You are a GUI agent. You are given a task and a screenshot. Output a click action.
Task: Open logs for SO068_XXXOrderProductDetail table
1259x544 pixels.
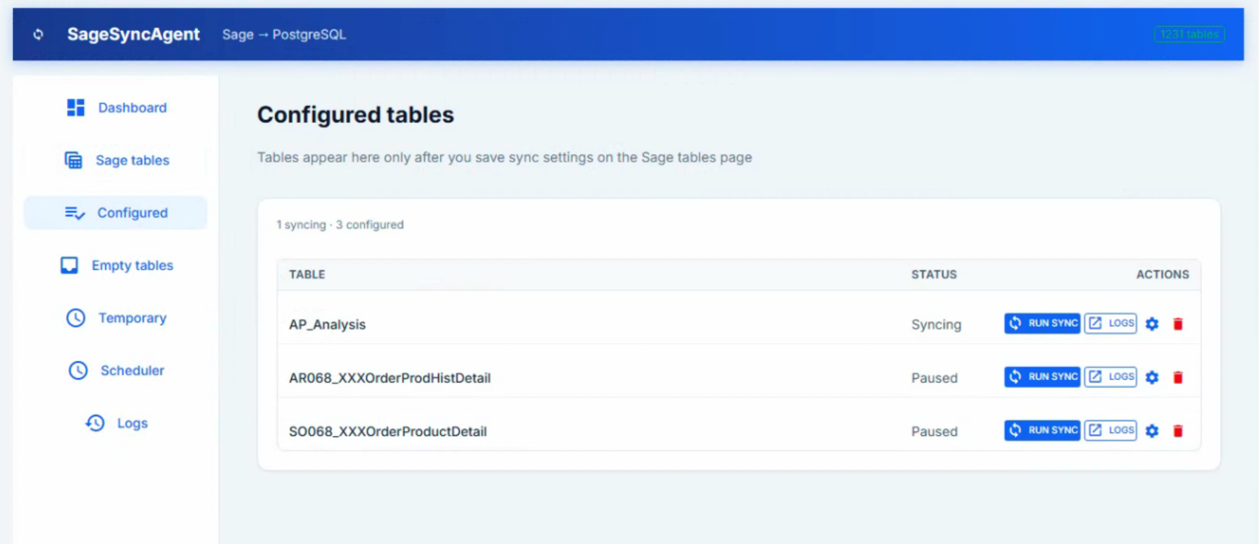coord(1111,430)
